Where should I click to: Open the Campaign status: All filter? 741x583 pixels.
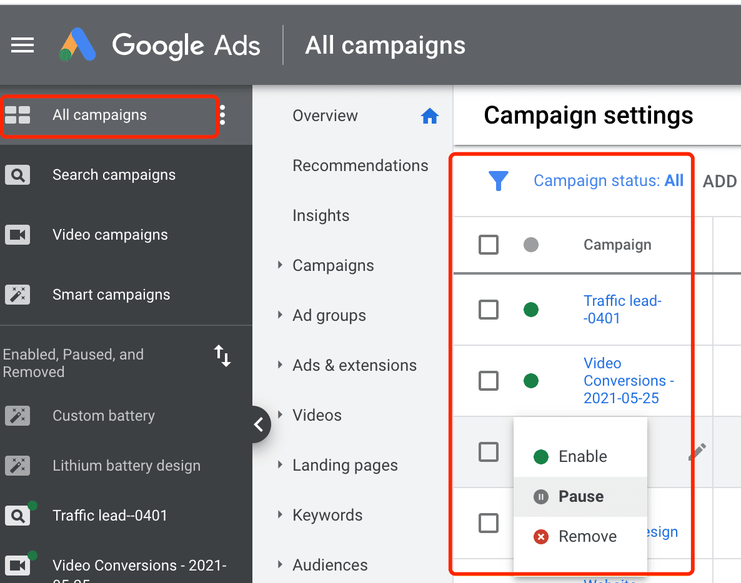coord(608,181)
